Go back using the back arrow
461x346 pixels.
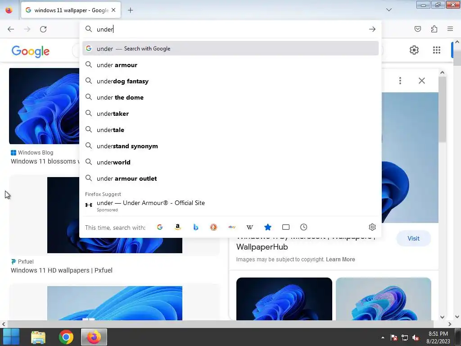click(11, 29)
